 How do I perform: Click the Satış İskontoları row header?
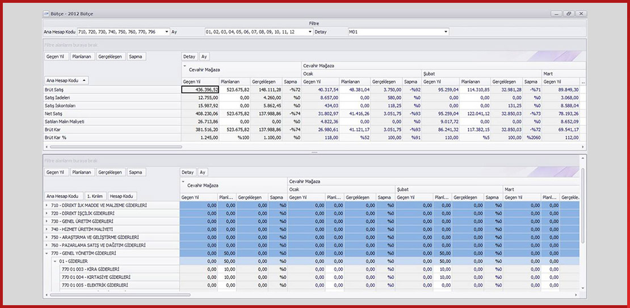(x=112, y=105)
